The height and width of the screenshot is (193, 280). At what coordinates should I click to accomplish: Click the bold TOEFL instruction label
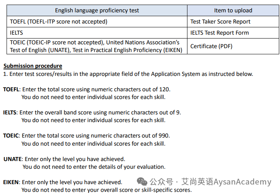tap(11, 89)
